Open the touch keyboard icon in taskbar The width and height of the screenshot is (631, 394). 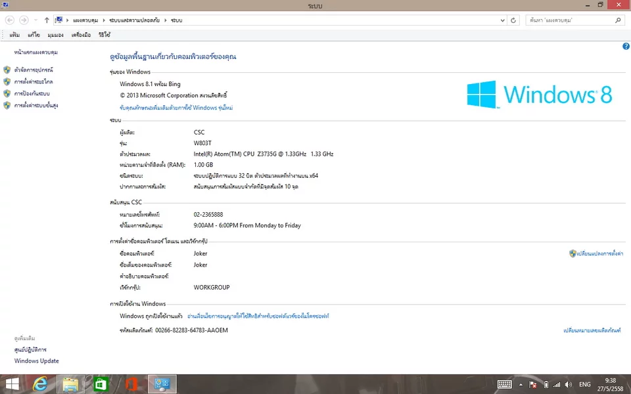tap(504, 385)
